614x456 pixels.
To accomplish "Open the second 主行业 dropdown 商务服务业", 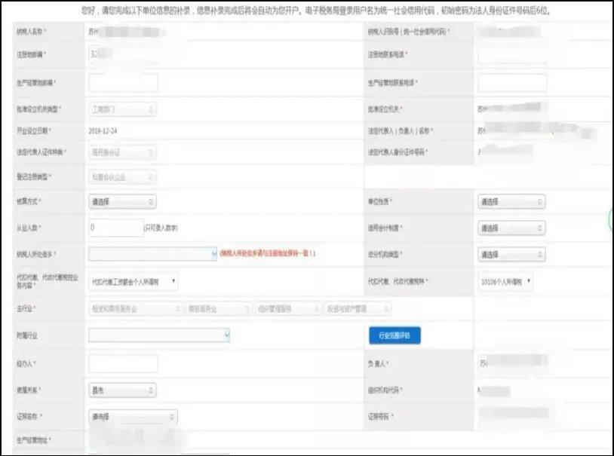I will 219,309.
